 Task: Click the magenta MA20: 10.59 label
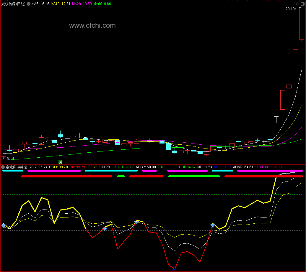(x=82, y=4)
